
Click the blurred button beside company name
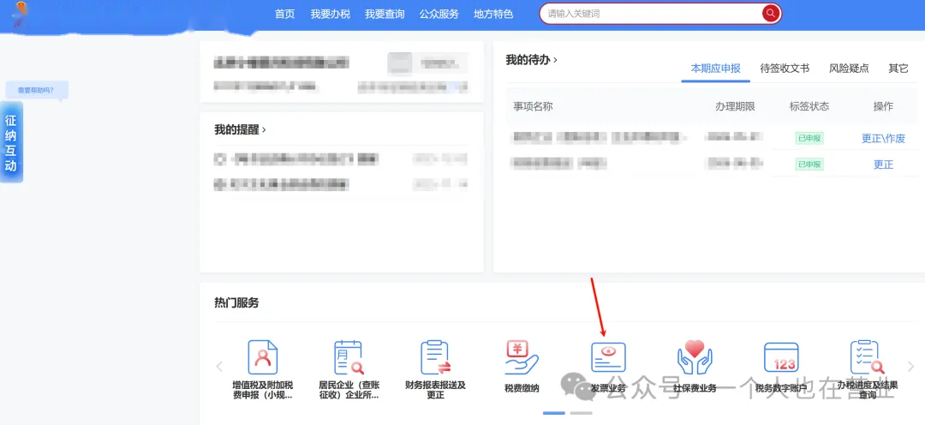[427, 63]
